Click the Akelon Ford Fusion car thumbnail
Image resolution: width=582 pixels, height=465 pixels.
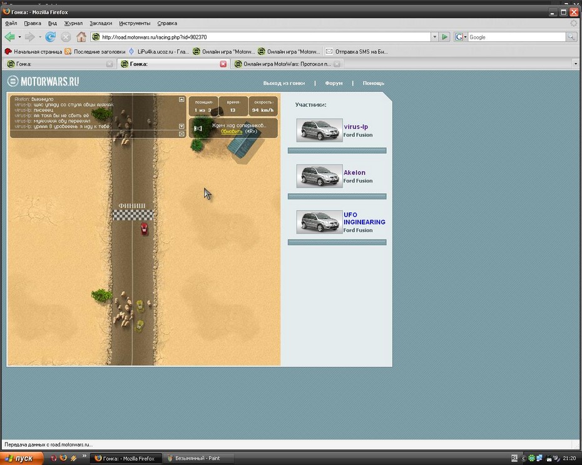[x=319, y=176]
